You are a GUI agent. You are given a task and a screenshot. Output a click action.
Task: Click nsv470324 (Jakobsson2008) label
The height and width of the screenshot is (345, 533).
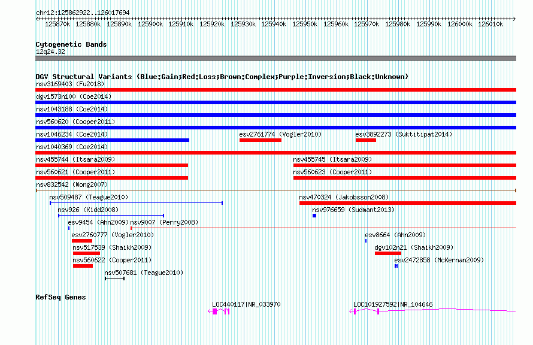344,197
